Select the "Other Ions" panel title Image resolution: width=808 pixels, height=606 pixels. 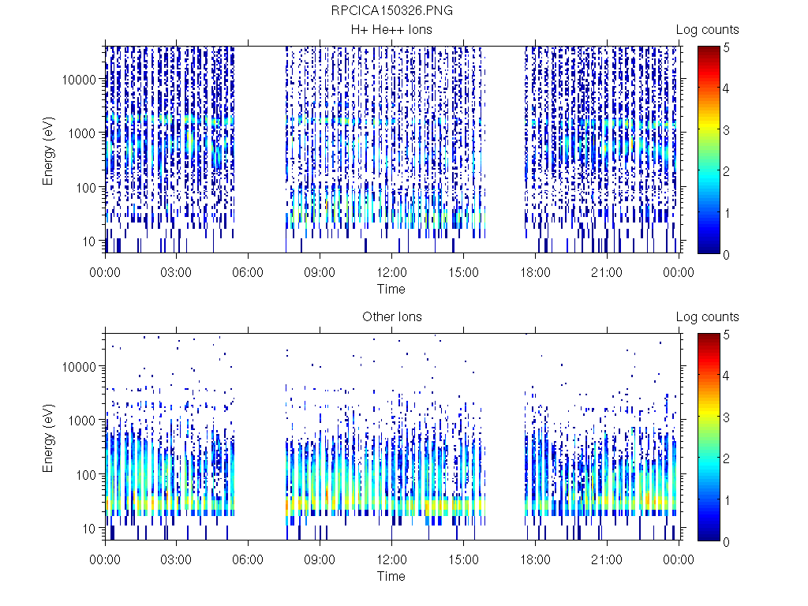391,317
